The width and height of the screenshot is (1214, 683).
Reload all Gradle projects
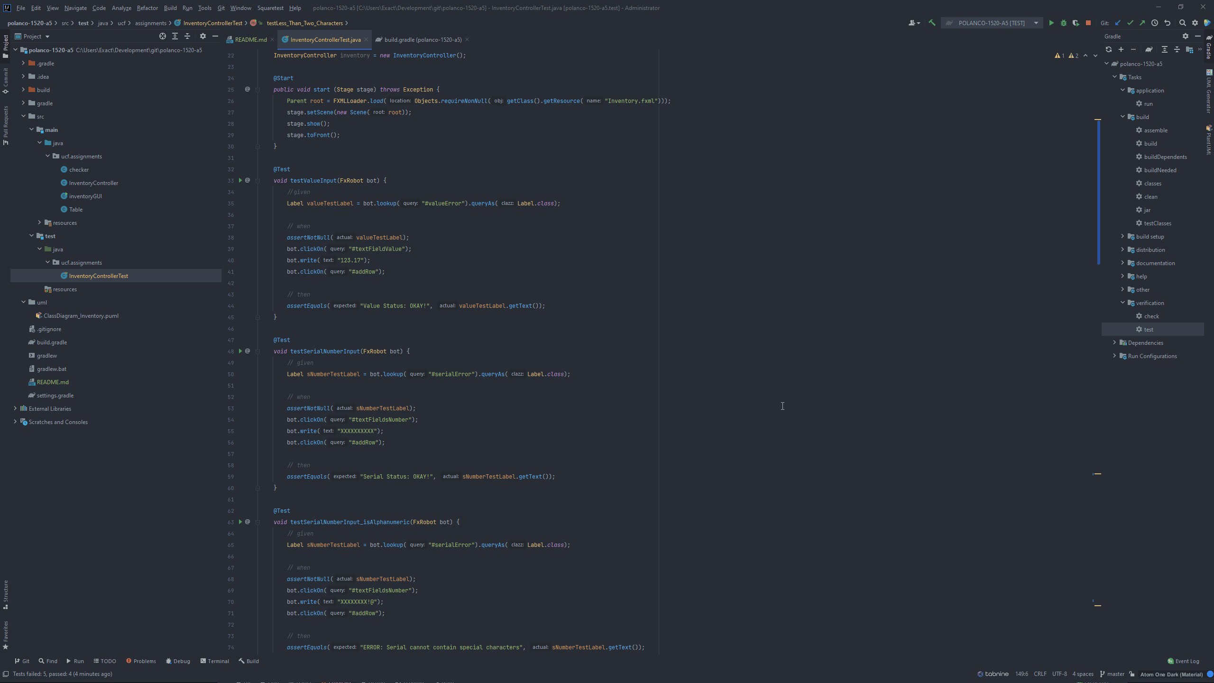pyautogui.click(x=1109, y=49)
